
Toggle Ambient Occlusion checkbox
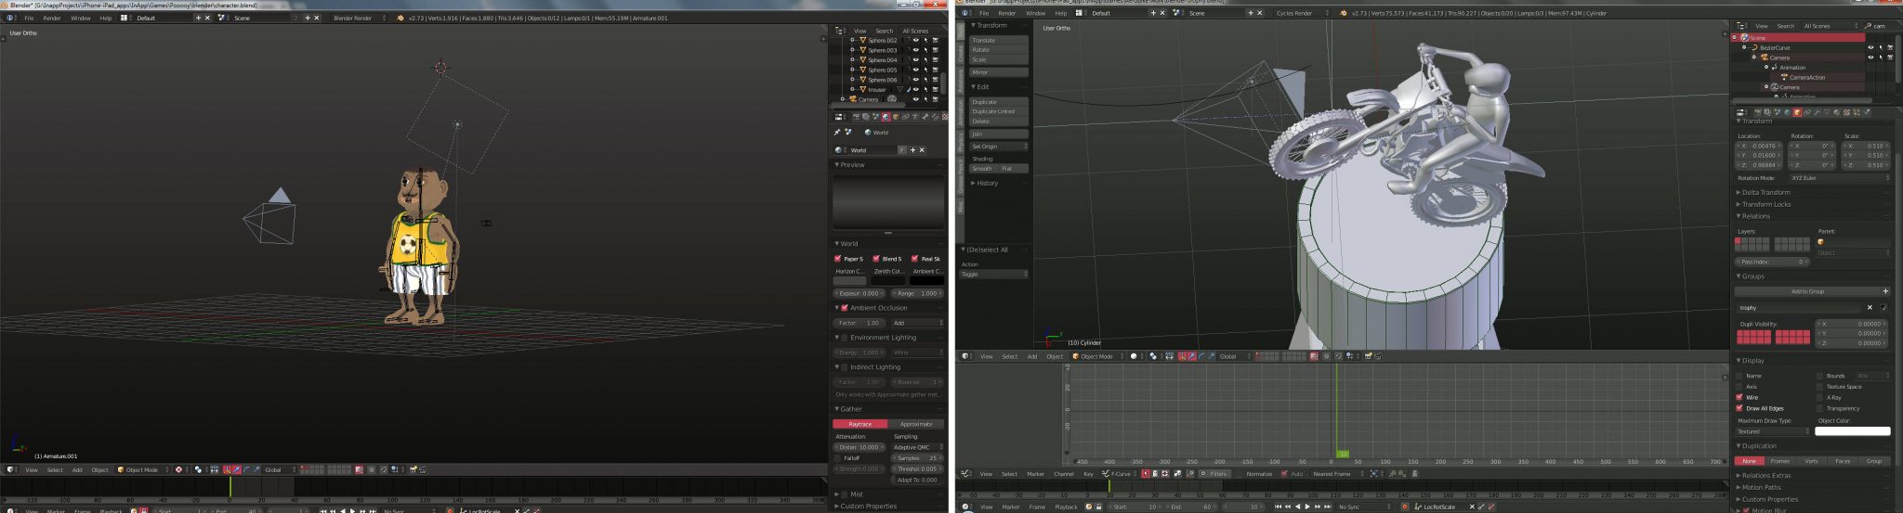845,308
